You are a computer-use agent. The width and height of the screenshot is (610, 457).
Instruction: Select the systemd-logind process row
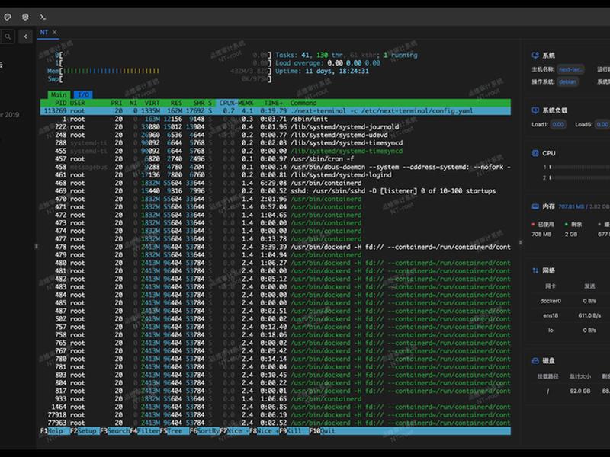click(275, 175)
